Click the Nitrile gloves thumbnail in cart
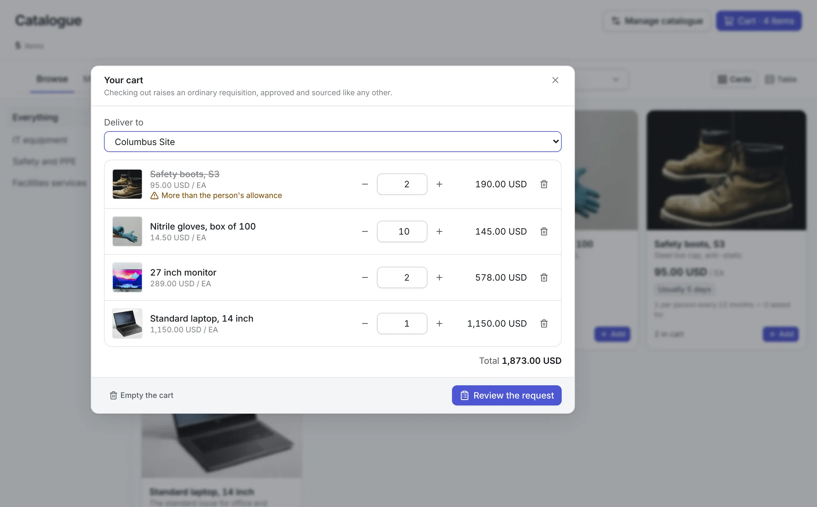 (x=127, y=231)
